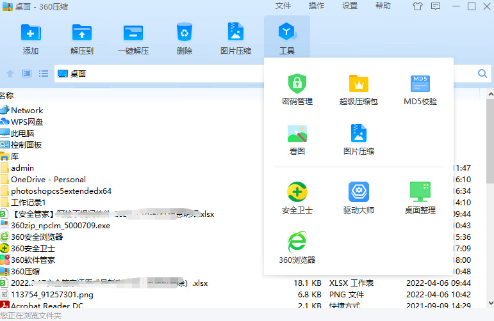Image resolution: width=494 pixels, height=321 pixels.
Task: Switch to list view mode icon
Action: pyautogui.click(x=44, y=74)
